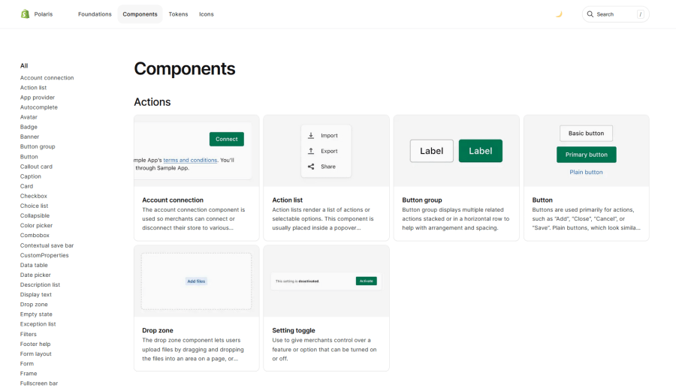Screen dimensions: 676x388
Task: Open Color picker in the sidebar
Action: [x=36, y=226]
